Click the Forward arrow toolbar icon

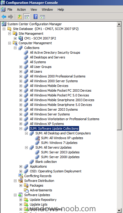tap(11, 17)
